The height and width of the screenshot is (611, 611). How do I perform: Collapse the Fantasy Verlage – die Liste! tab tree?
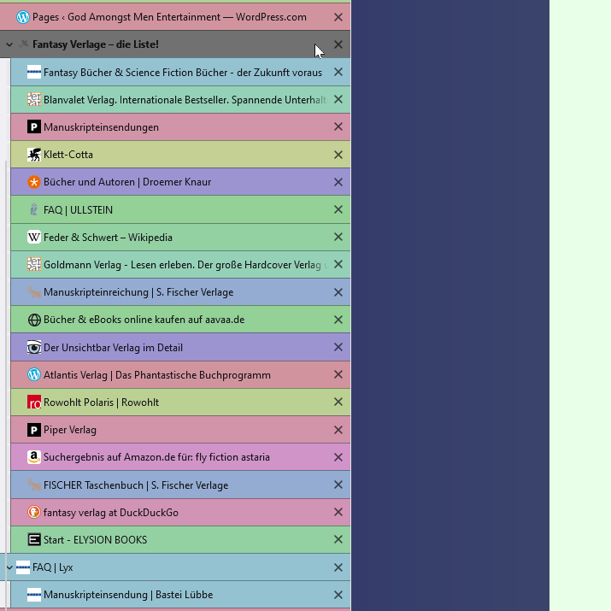[x=9, y=44]
